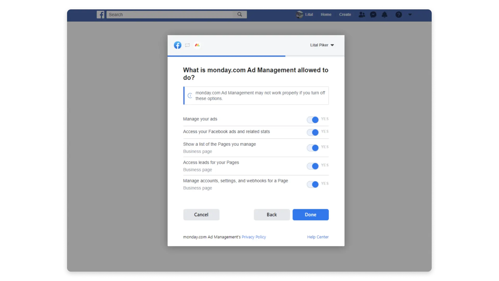
Task: Open notifications bell icon
Action: tap(385, 15)
